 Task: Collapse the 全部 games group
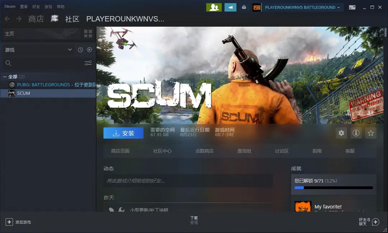click(x=5, y=77)
